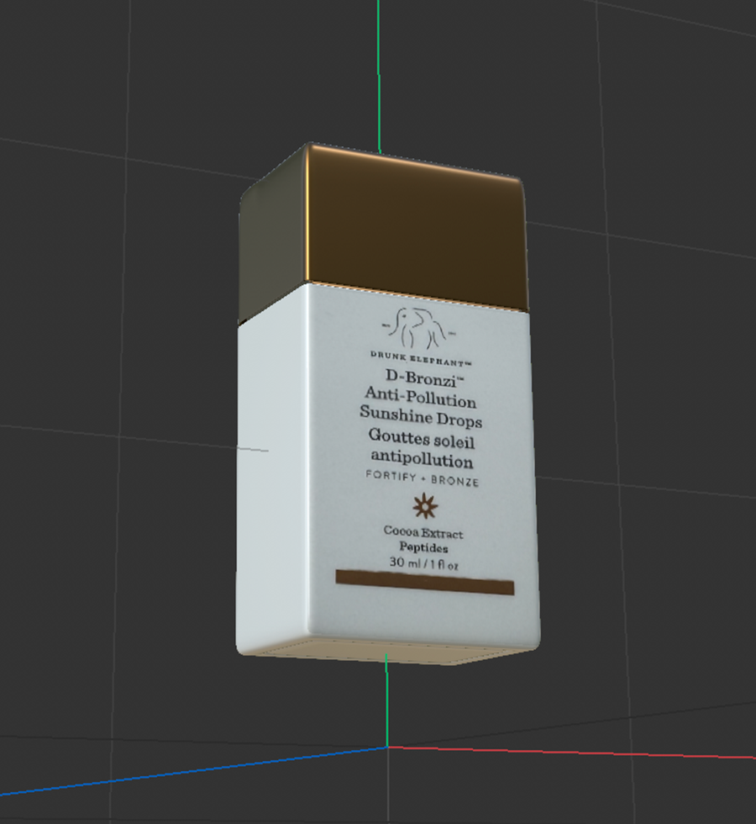This screenshot has height=824, width=756.
Task: Click the faint horizontal grid line on left
Action: (126, 436)
